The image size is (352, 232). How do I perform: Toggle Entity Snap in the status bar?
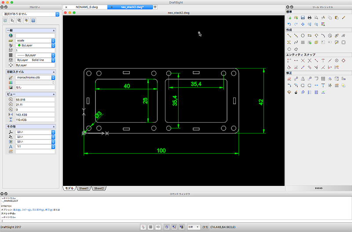tap(174, 227)
